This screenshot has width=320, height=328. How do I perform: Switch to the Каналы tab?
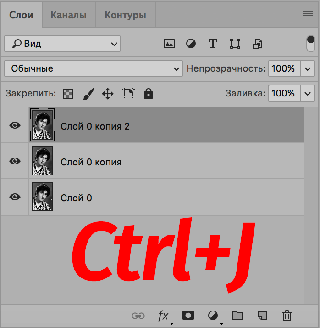pos(69,15)
